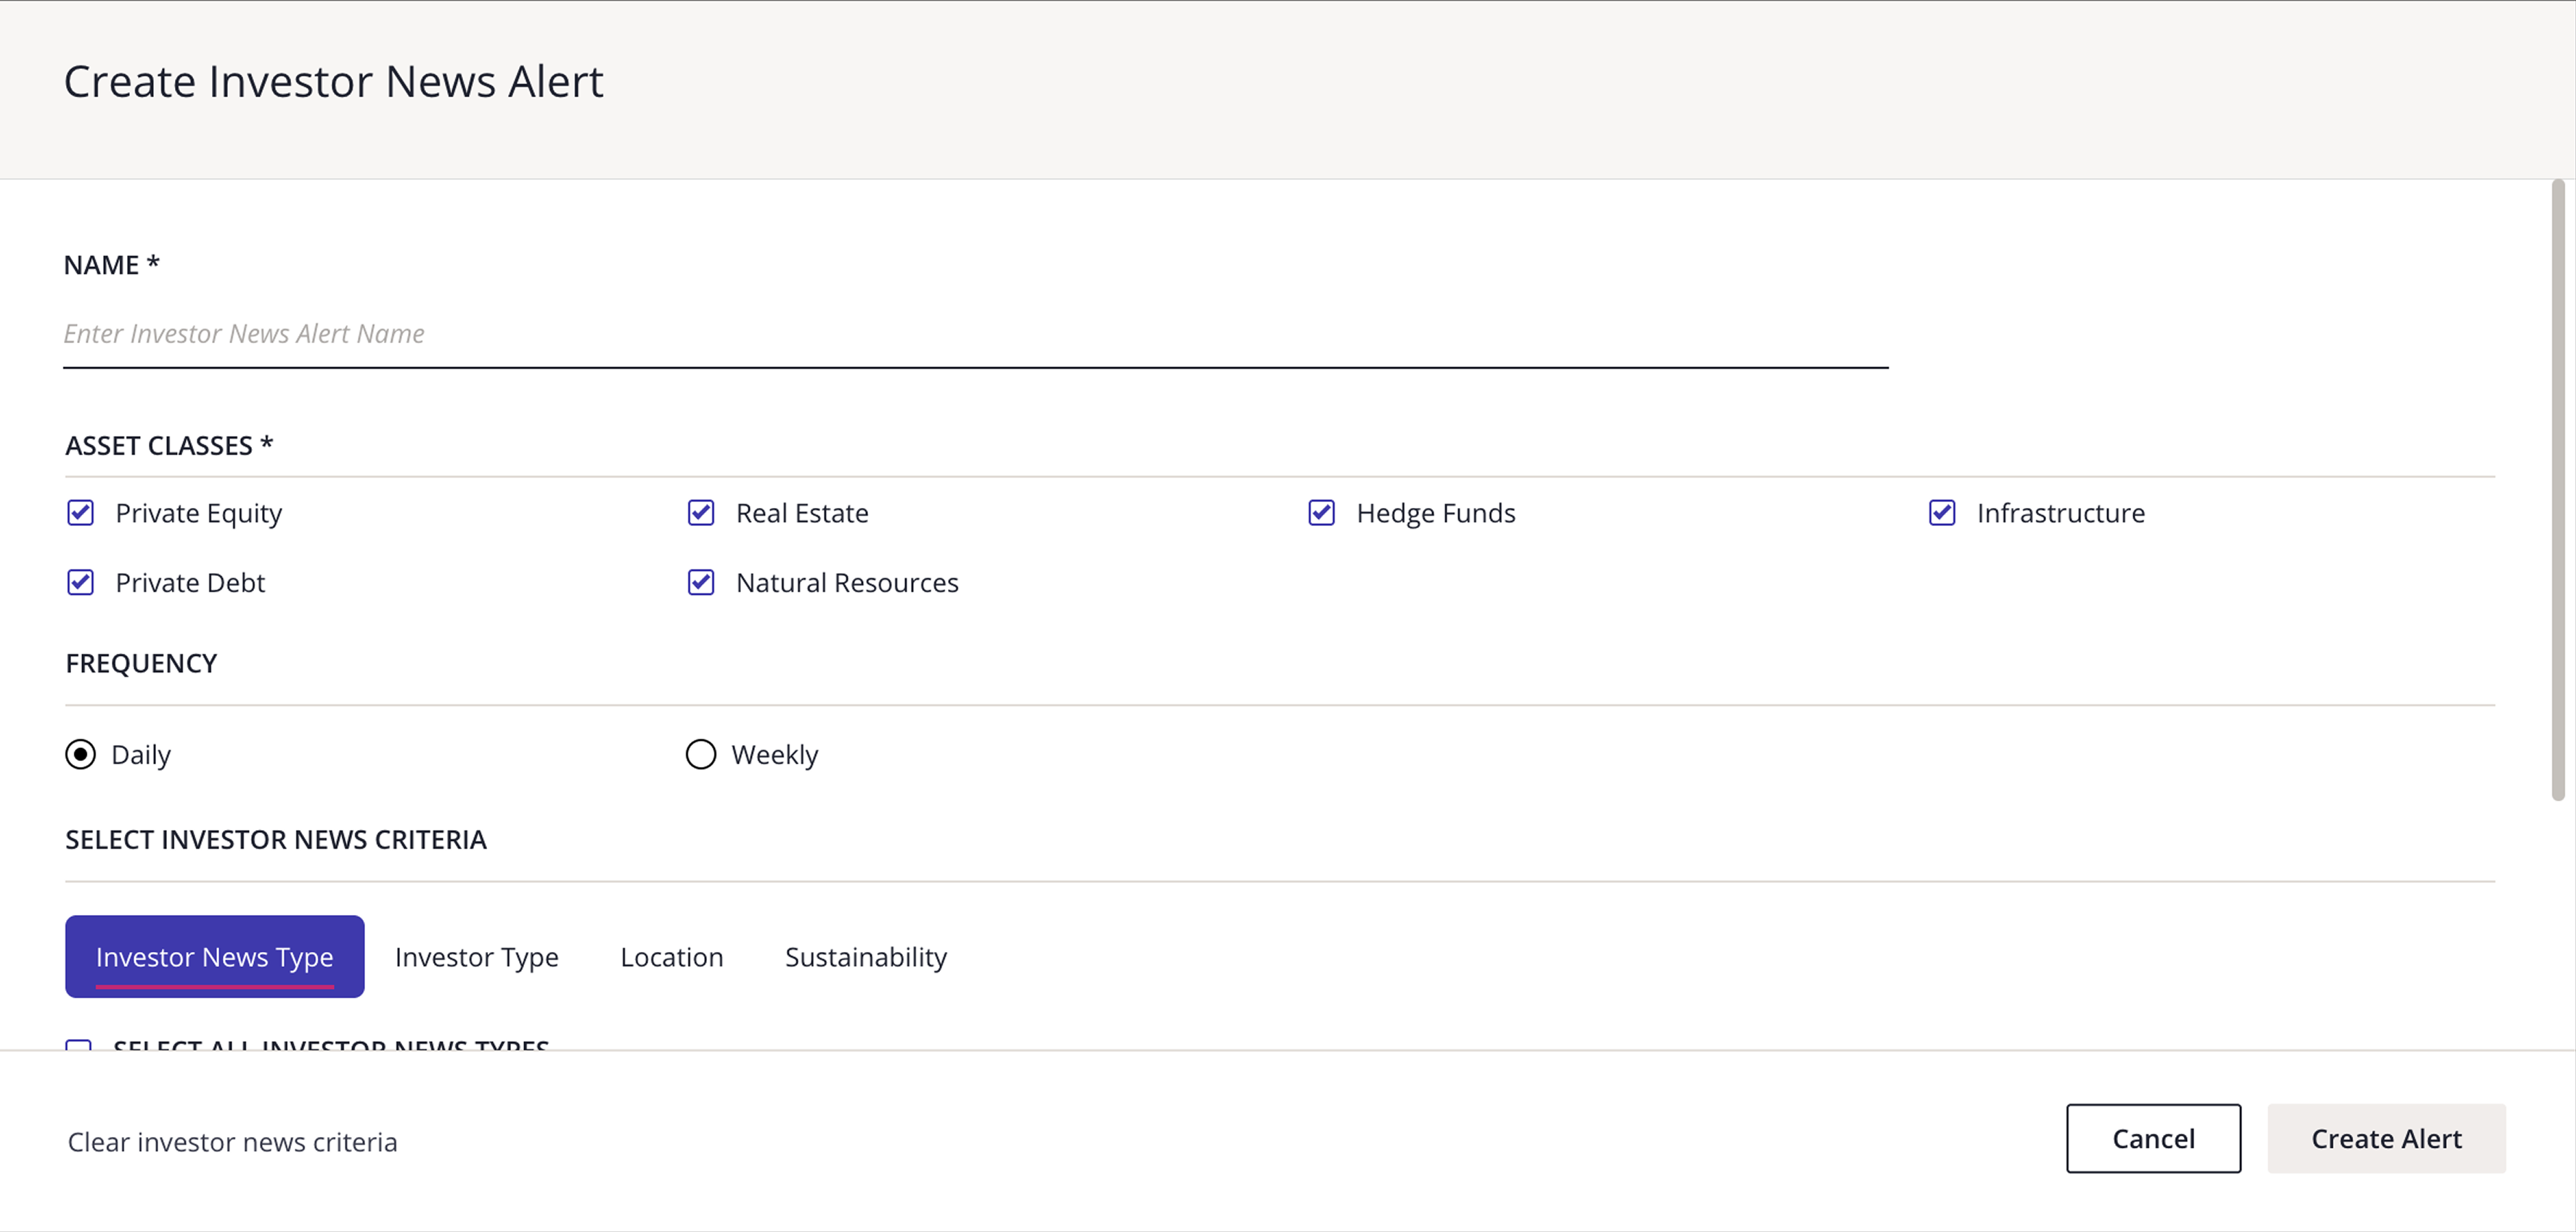2576x1232 pixels.
Task: Open the Sustainability criteria tab
Action: pos(865,956)
